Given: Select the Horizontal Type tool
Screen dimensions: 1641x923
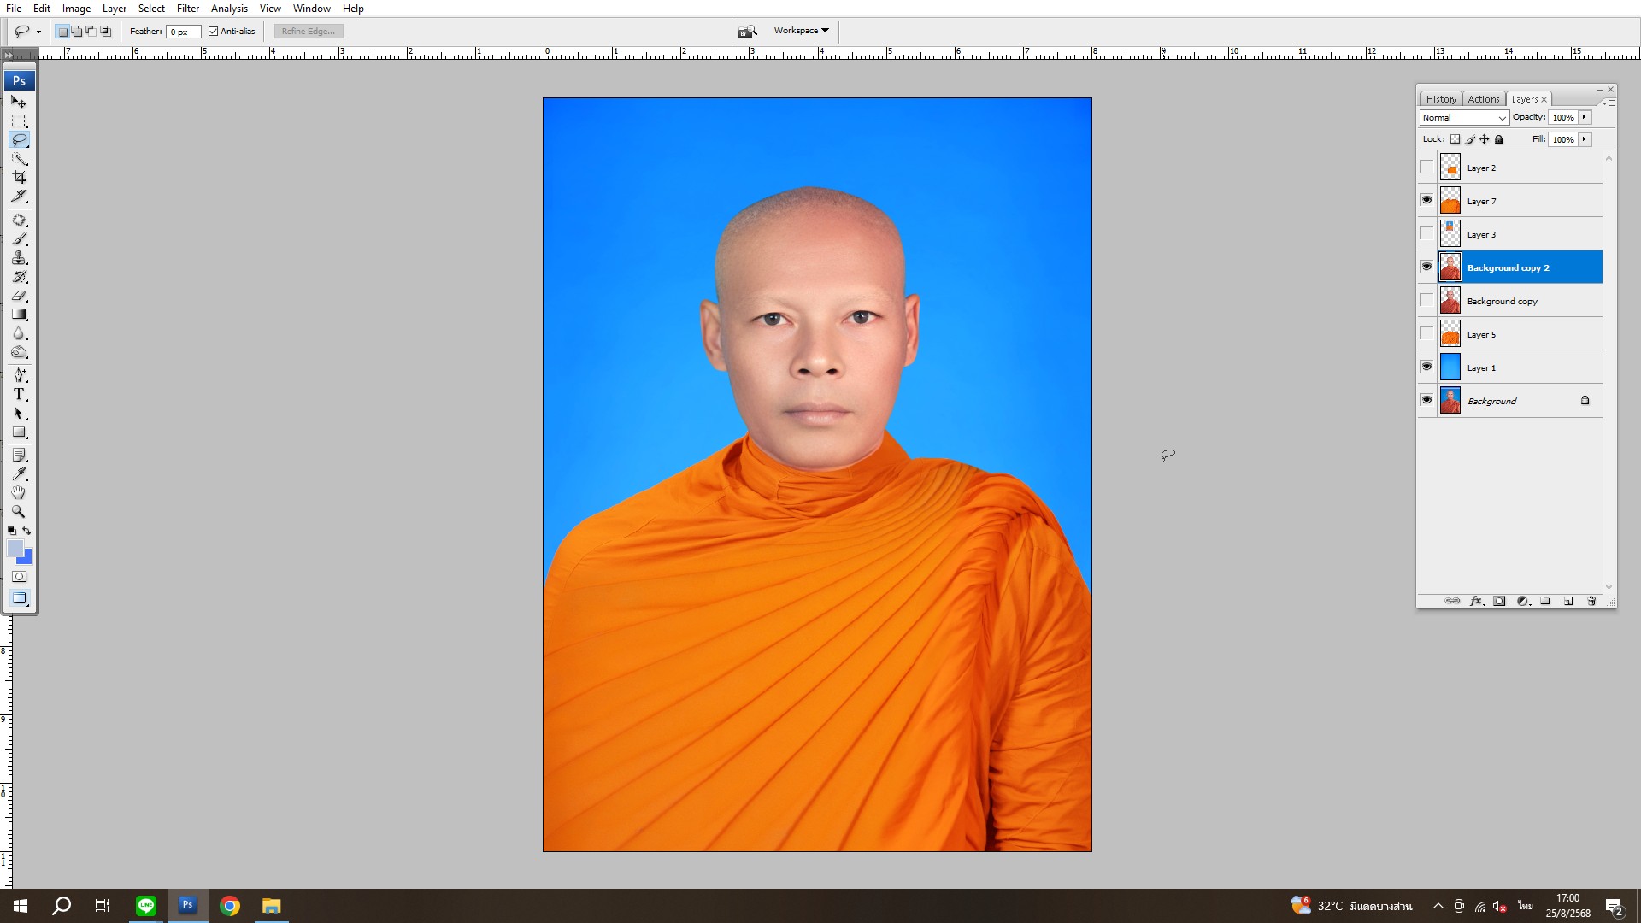Looking at the screenshot, I should pos(19,394).
